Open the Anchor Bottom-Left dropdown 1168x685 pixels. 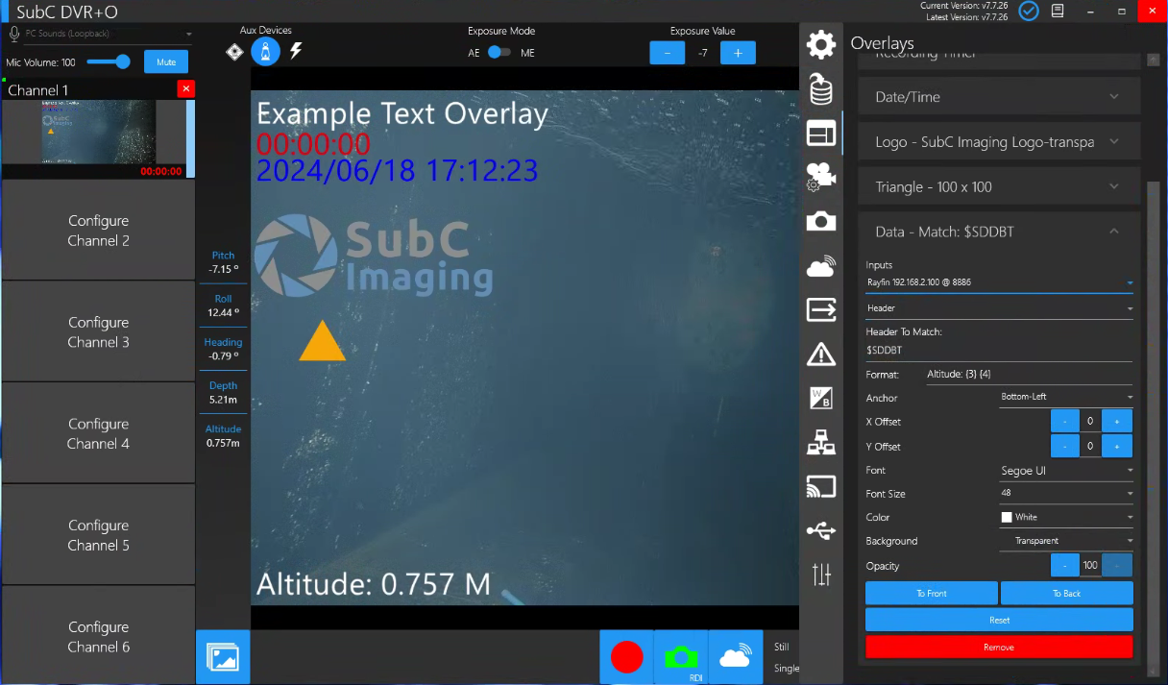click(x=1066, y=397)
